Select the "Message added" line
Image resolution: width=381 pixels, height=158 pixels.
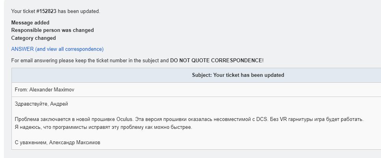30,22
